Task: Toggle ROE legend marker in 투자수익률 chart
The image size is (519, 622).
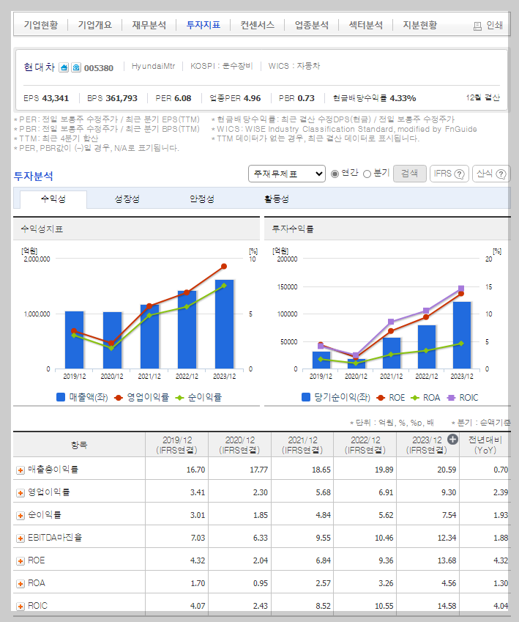Action: [381, 398]
